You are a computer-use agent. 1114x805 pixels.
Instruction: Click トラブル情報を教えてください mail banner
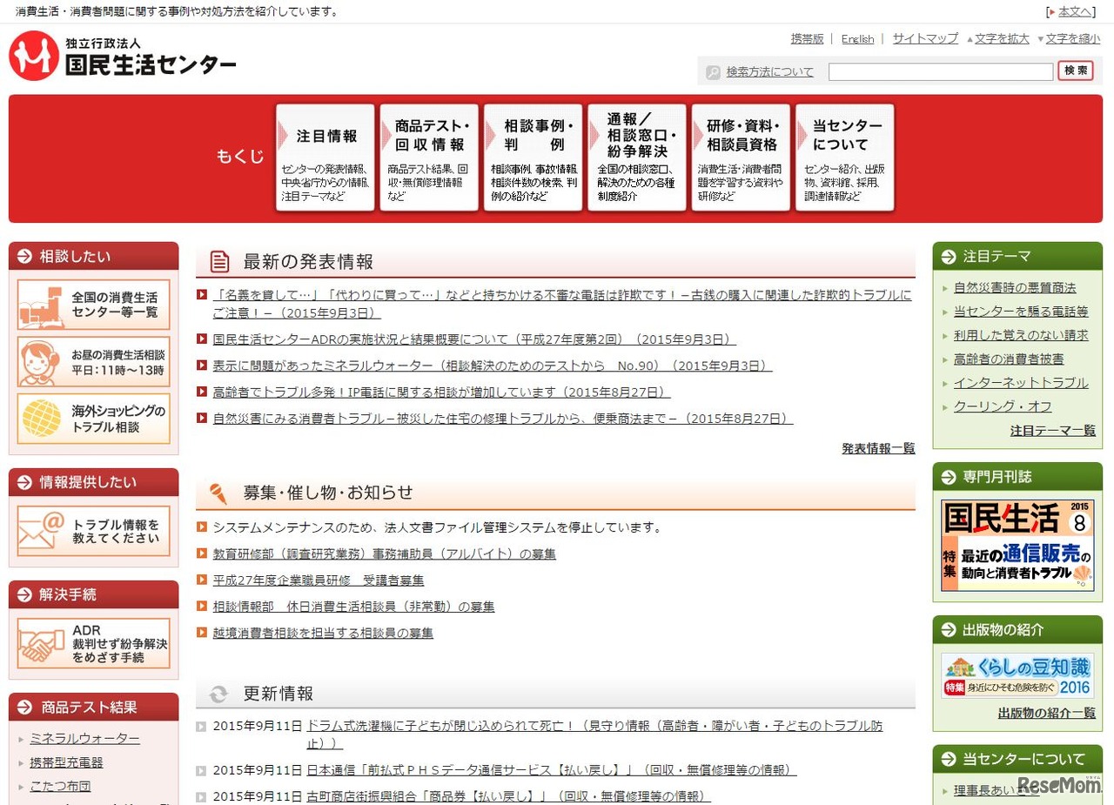(x=94, y=531)
